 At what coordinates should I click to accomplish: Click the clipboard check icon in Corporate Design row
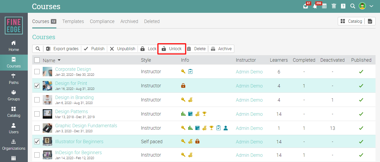190,71
